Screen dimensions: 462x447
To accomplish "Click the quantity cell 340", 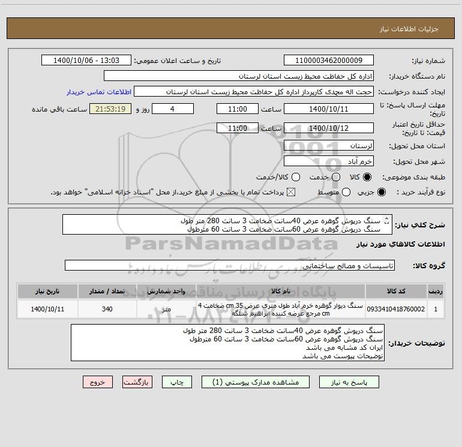I will click(107, 309).
